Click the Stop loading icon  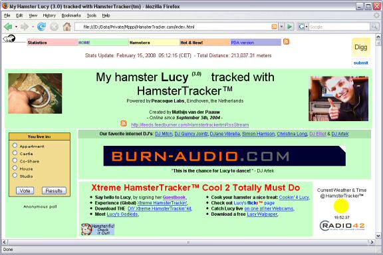point(55,27)
